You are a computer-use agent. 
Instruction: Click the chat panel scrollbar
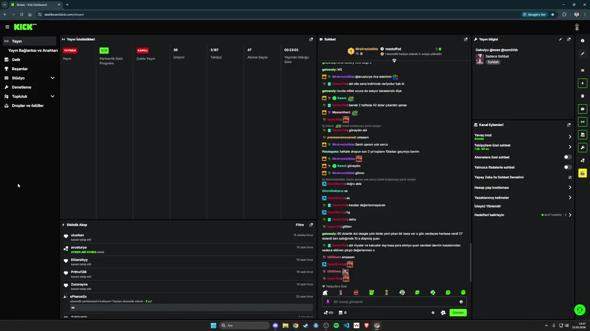[x=470, y=262]
